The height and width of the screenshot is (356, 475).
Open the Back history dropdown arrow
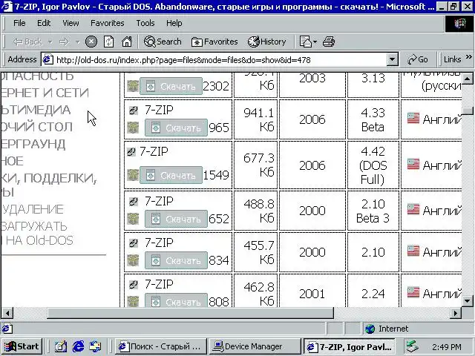(x=50, y=42)
